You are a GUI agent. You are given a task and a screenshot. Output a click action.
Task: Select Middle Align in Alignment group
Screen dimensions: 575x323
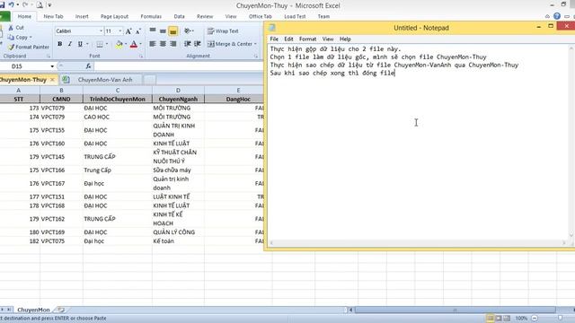(163, 31)
